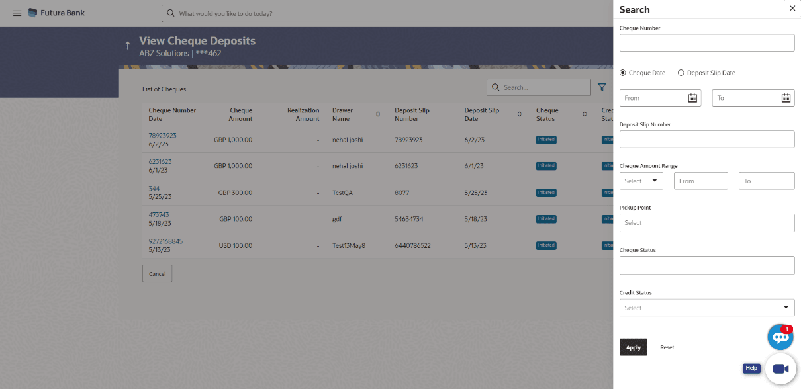Image resolution: width=801 pixels, height=389 pixels.
Task: Start the video help camera icon
Action: point(780,369)
